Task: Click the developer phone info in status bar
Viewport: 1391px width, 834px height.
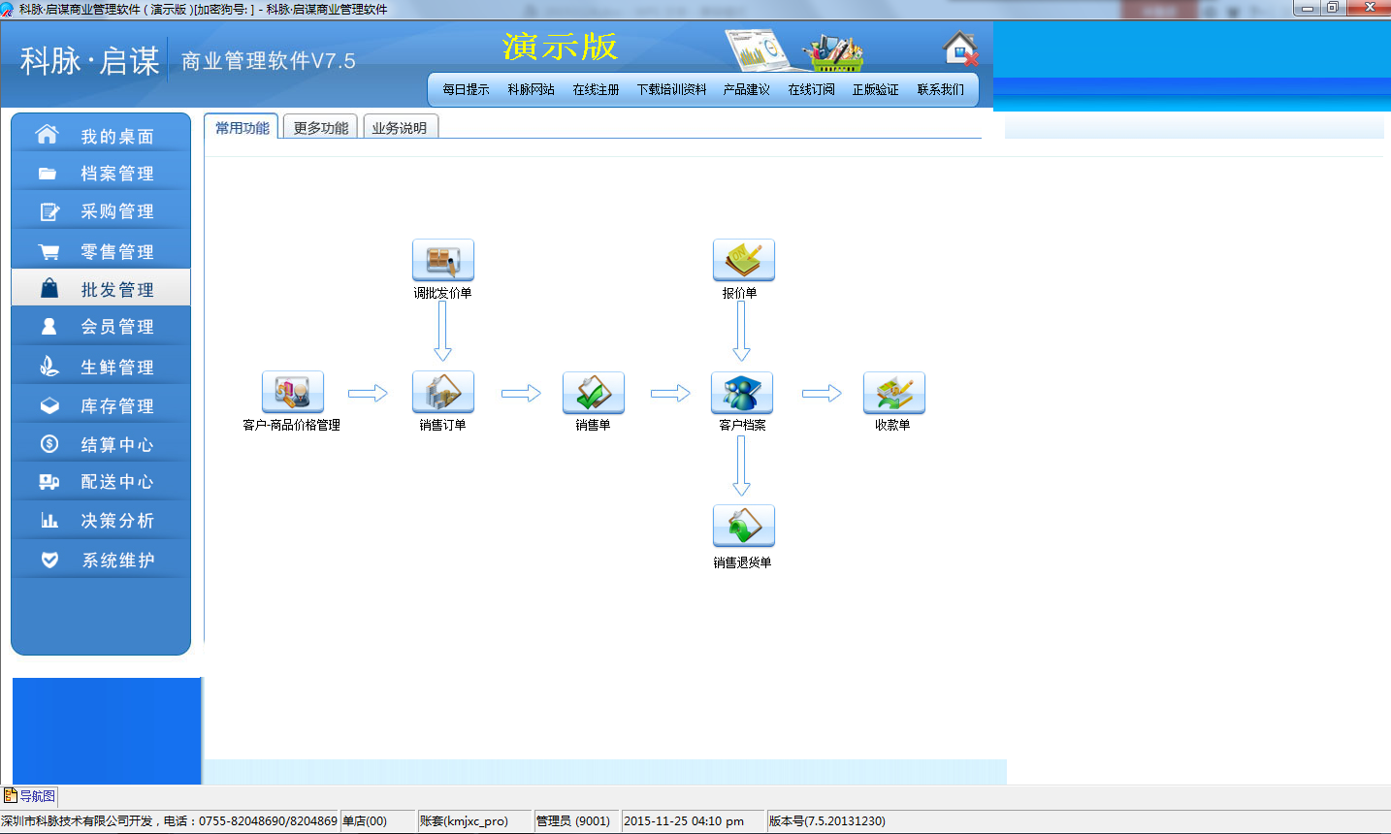Action: click(x=169, y=821)
